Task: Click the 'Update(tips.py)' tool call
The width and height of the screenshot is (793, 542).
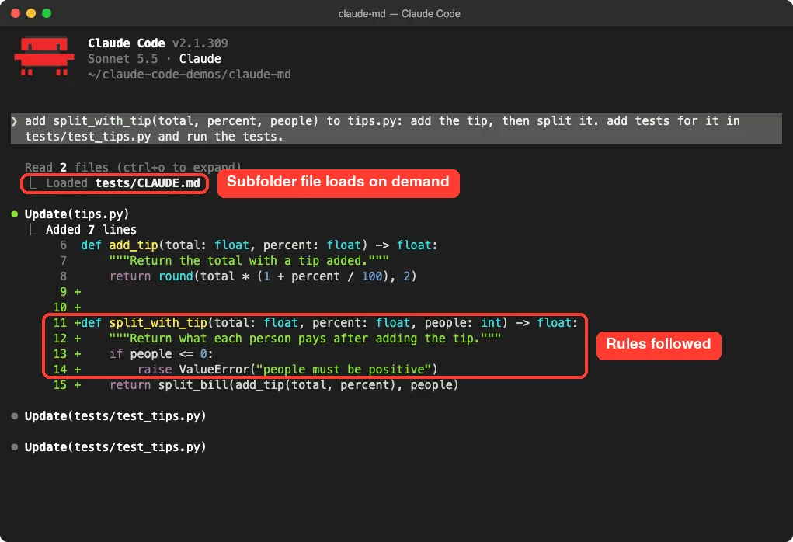Action: 77,214
